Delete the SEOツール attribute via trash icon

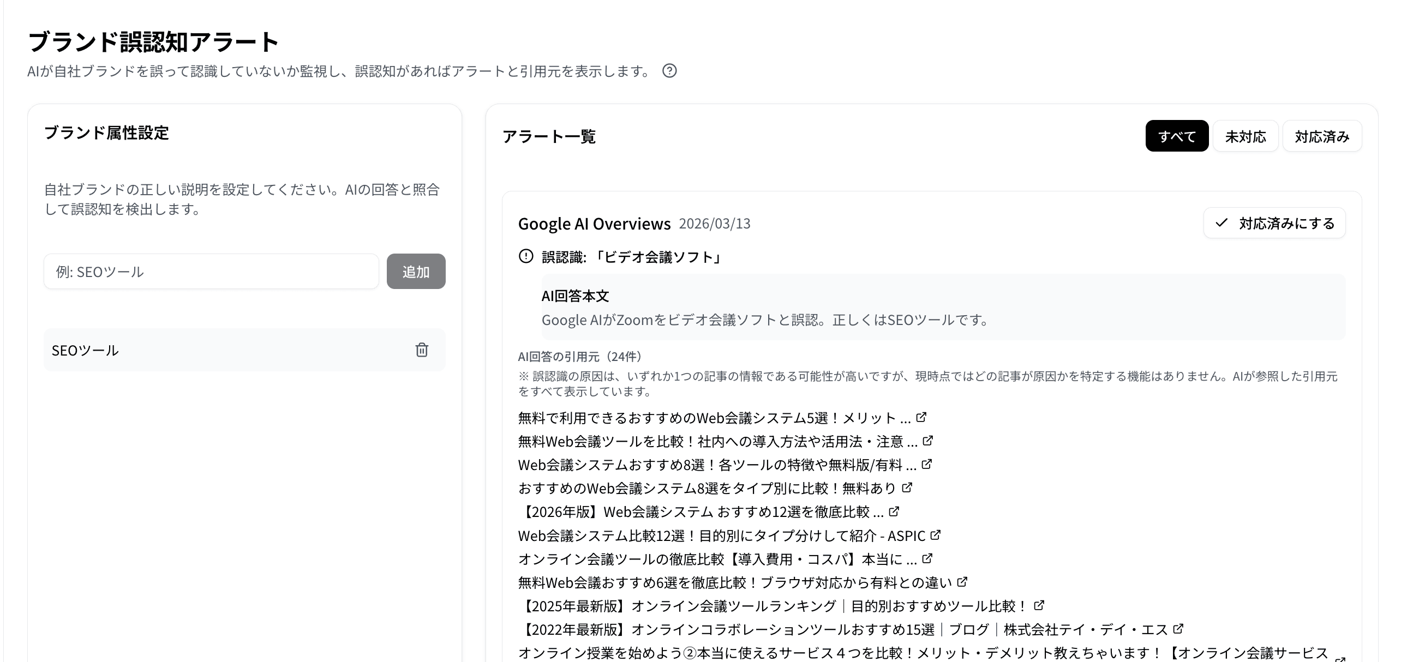(x=421, y=351)
